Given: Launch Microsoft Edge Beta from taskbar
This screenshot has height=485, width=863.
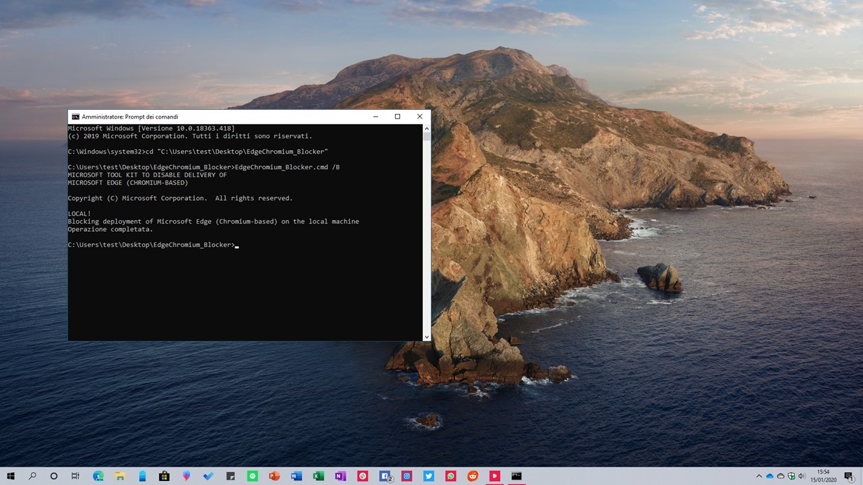Looking at the screenshot, I should tap(98, 476).
